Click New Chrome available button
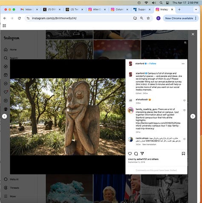Image resolution: width=202 pixels, height=203 pixels. click(x=179, y=18)
